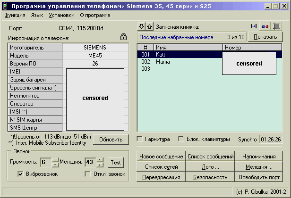Click the column width fit icon
This screenshot has width=291, height=198.
pyautogui.click(x=254, y=26)
